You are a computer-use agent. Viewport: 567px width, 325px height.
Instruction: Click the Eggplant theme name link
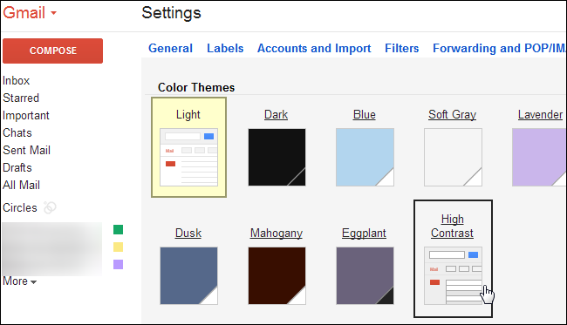[x=364, y=234]
